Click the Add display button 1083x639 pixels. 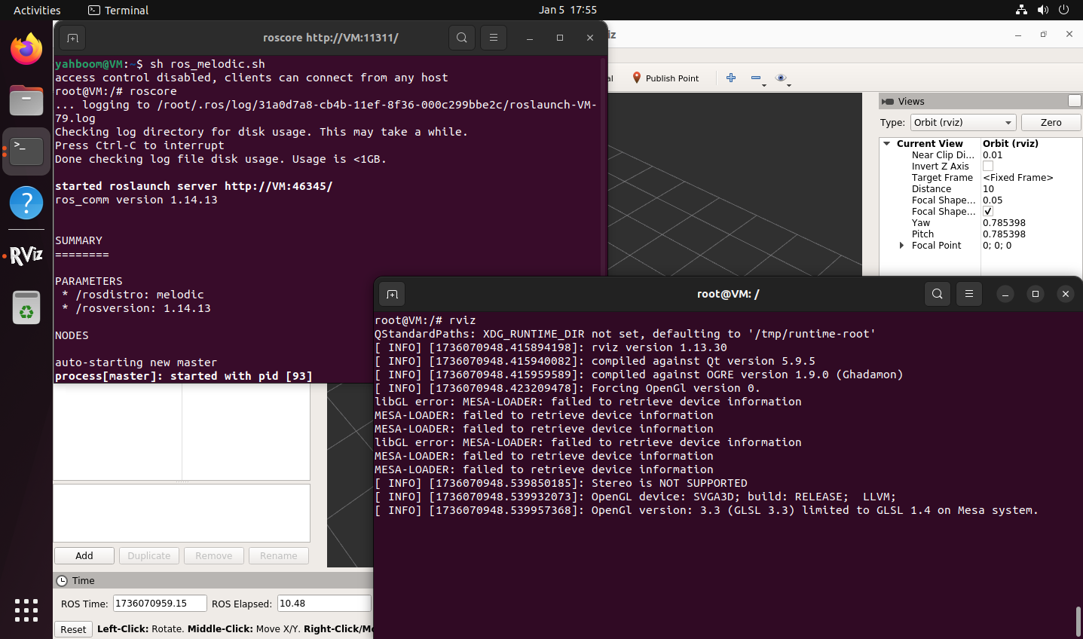pos(84,555)
